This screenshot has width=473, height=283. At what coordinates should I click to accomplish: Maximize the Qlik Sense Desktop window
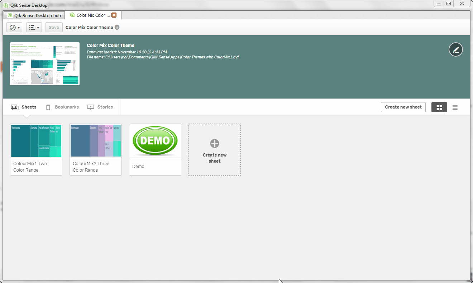coord(448,4)
